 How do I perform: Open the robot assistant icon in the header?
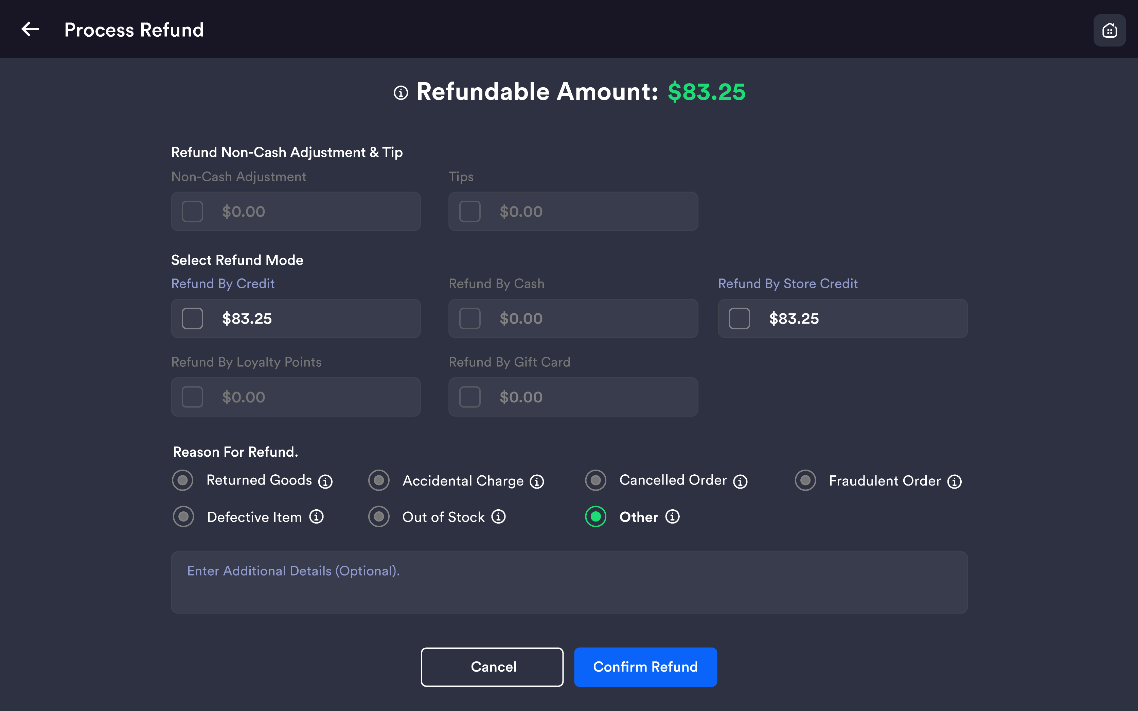coord(1109,31)
